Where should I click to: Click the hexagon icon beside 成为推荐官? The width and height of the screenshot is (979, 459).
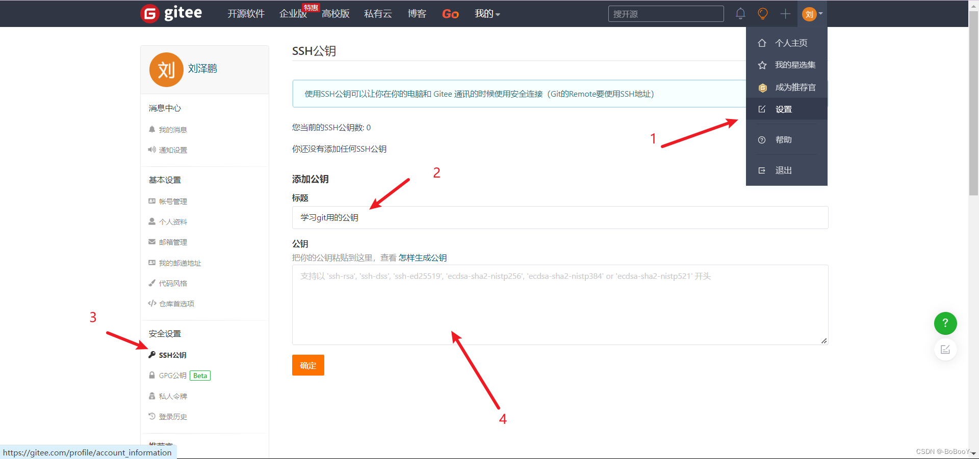click(x=762, y=88)
